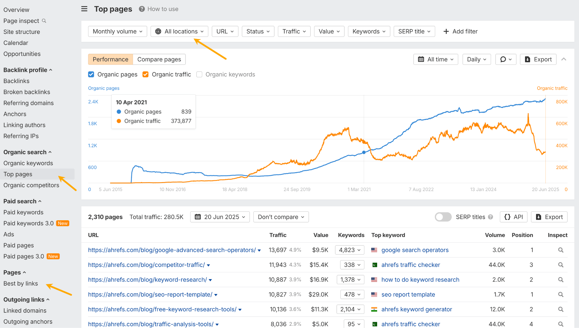Screen dimensions: 579x328
Task: Open the Monthly volume dropdown
Action: click(x=117, y=31)
